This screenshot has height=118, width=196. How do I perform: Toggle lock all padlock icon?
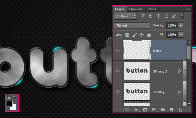click(149, 35)
